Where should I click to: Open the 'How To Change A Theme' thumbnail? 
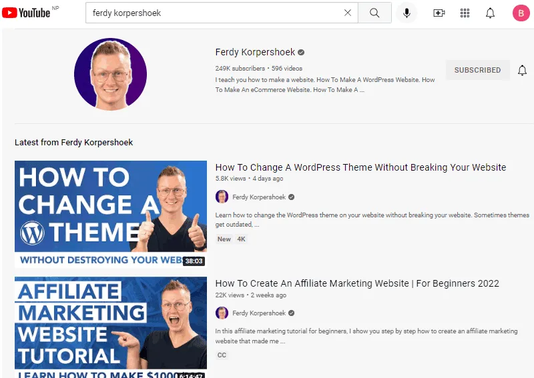(x=111, y=214)
